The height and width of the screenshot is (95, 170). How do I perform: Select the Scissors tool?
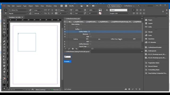coord(4,54)
